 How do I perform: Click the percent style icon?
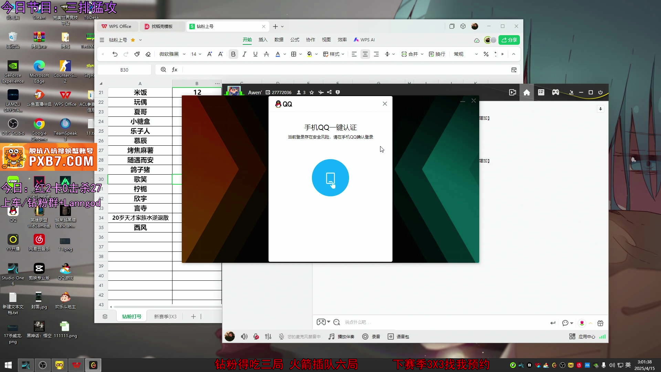[x=486, y=54]
